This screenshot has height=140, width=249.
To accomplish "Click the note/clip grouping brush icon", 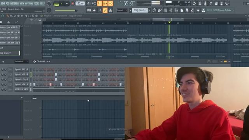I will click(100, 10).
